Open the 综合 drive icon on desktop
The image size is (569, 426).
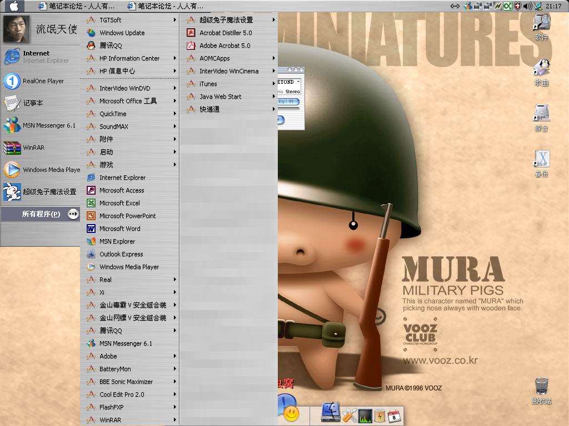pyautogui.click(x=541, y=118)
